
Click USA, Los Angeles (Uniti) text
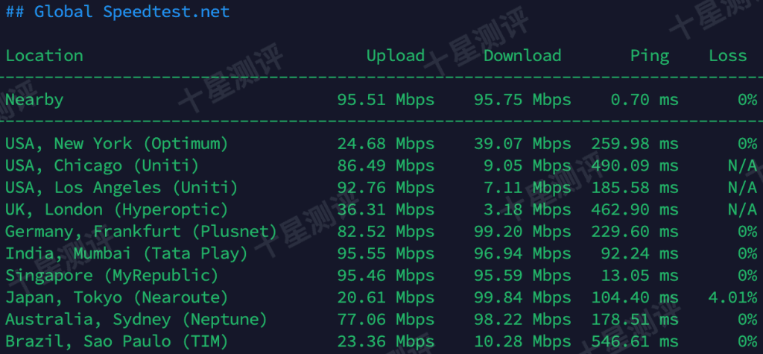click(x=121, y=188)
